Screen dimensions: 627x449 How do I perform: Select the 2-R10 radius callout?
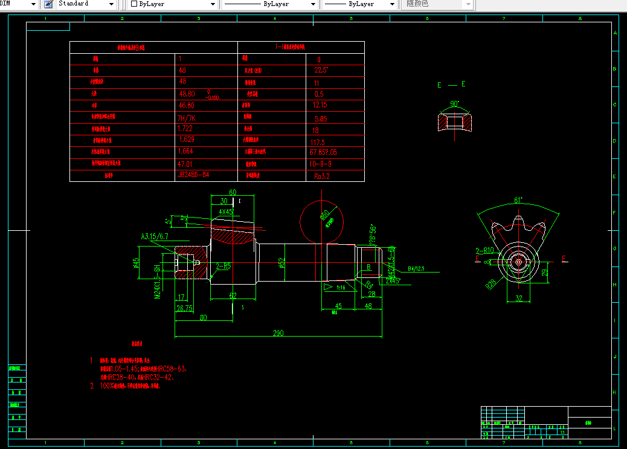tap(484, 251)
